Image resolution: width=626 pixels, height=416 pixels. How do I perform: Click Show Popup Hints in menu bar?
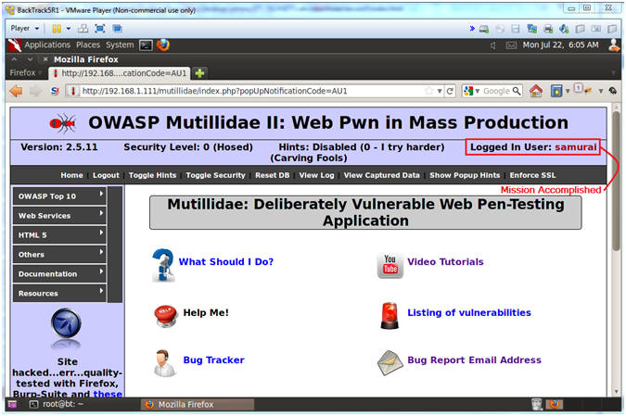click(x=465, y=175)
